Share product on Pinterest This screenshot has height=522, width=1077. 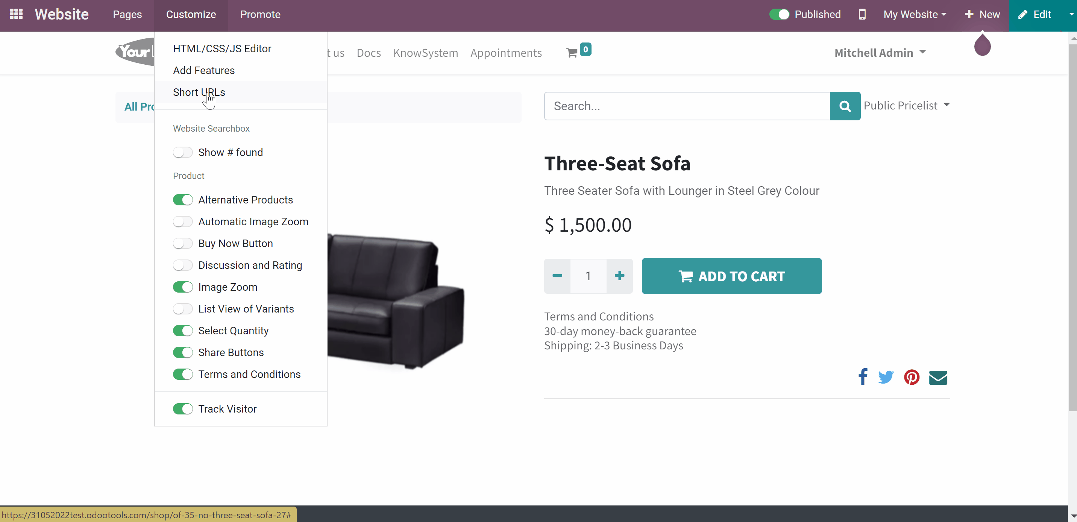point(912,377)
